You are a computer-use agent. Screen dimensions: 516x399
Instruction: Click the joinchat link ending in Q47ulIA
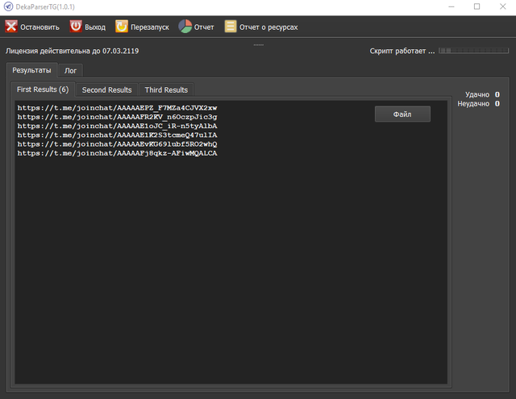point(117,135)
